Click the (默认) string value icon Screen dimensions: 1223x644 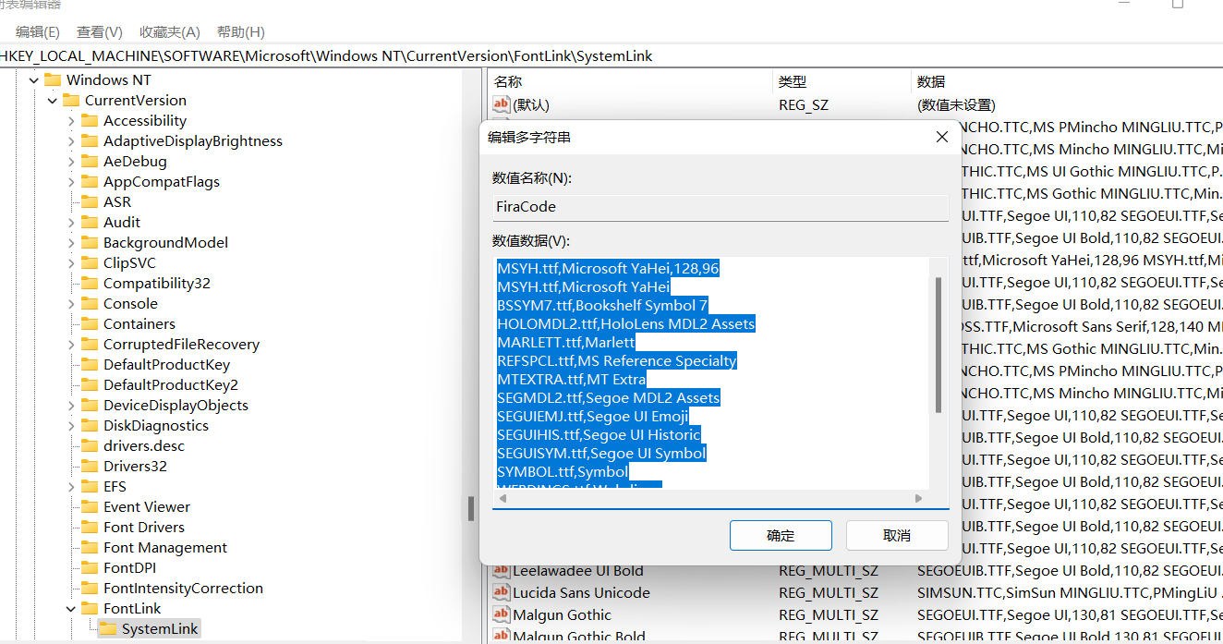502,105
